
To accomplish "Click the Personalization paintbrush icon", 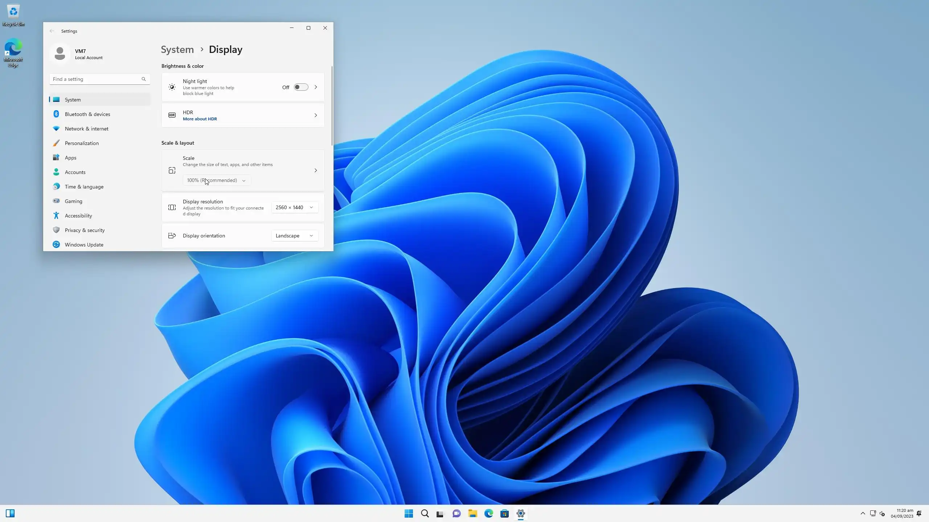I will click(56, 143).
